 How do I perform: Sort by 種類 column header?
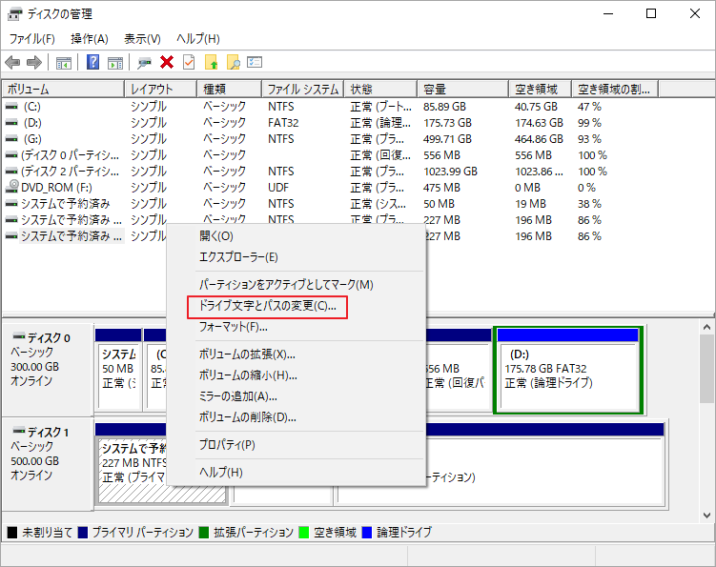click(x=229, y=89)
